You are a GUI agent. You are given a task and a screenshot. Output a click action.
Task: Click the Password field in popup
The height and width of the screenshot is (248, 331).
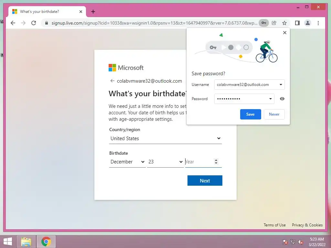(244, 99)
